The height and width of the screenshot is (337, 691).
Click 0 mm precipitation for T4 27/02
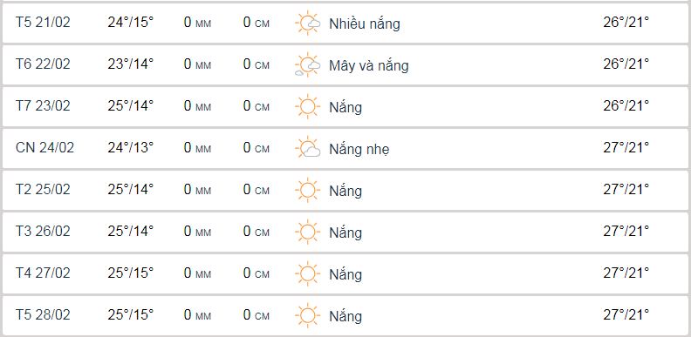(197, 273)
